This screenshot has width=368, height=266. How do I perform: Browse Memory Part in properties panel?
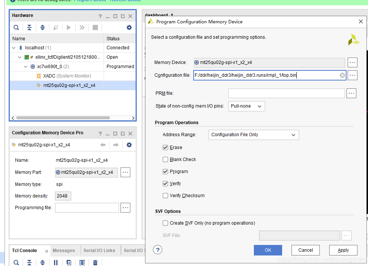(125, 172)
